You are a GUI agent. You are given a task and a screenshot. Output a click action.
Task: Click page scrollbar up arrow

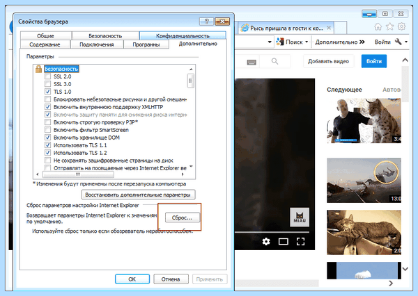[x=405, y=60]
